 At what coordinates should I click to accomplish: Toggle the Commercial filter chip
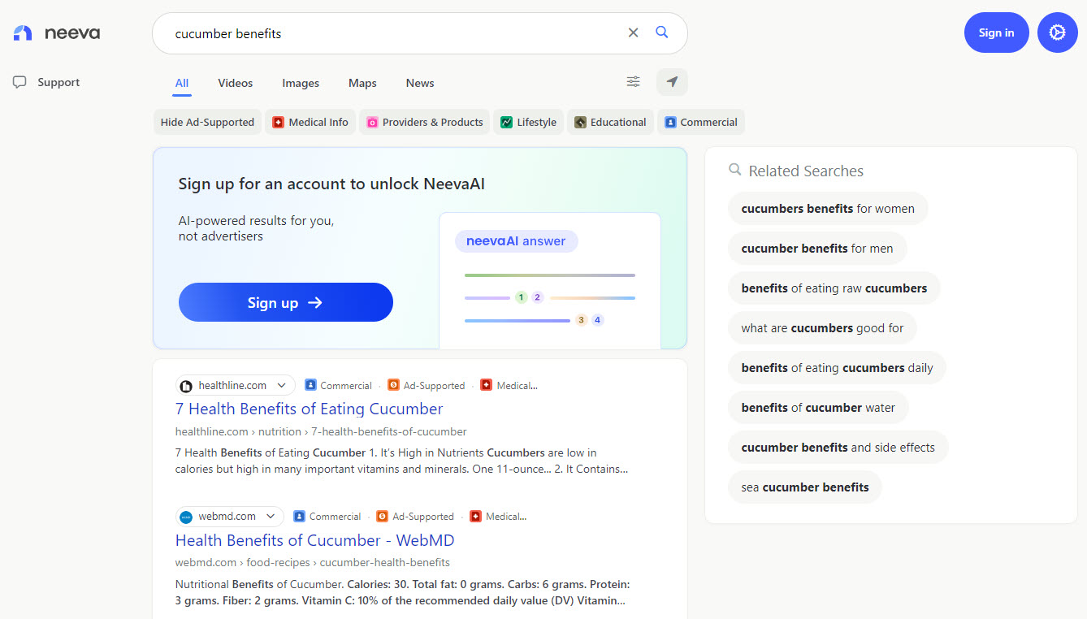700,122
